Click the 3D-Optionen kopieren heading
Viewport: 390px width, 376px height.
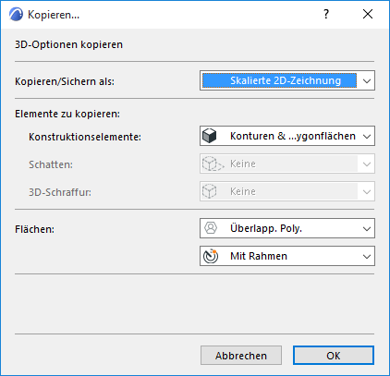(x=68, y=44)
